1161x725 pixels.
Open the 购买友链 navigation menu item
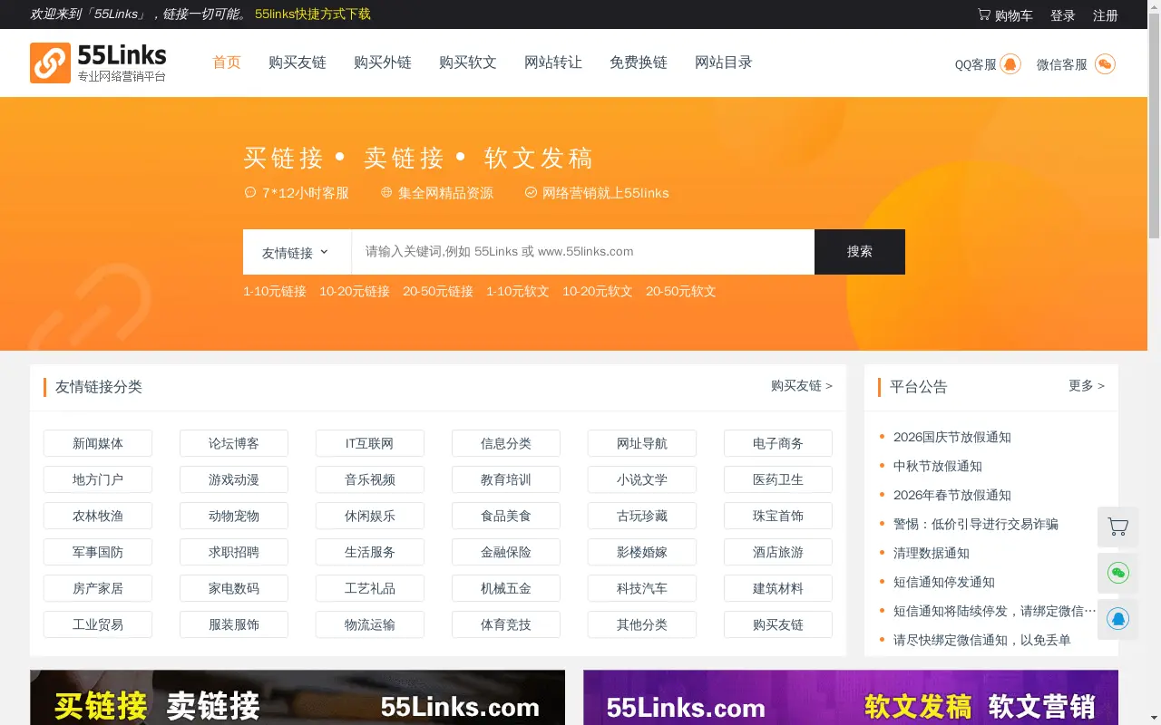(298, 63)
